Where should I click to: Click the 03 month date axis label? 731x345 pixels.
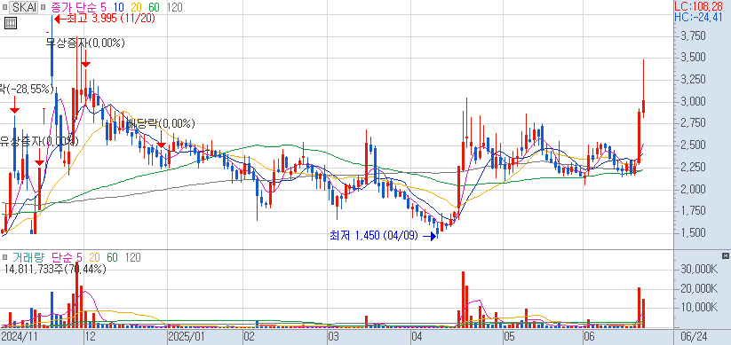pos(333,336)
